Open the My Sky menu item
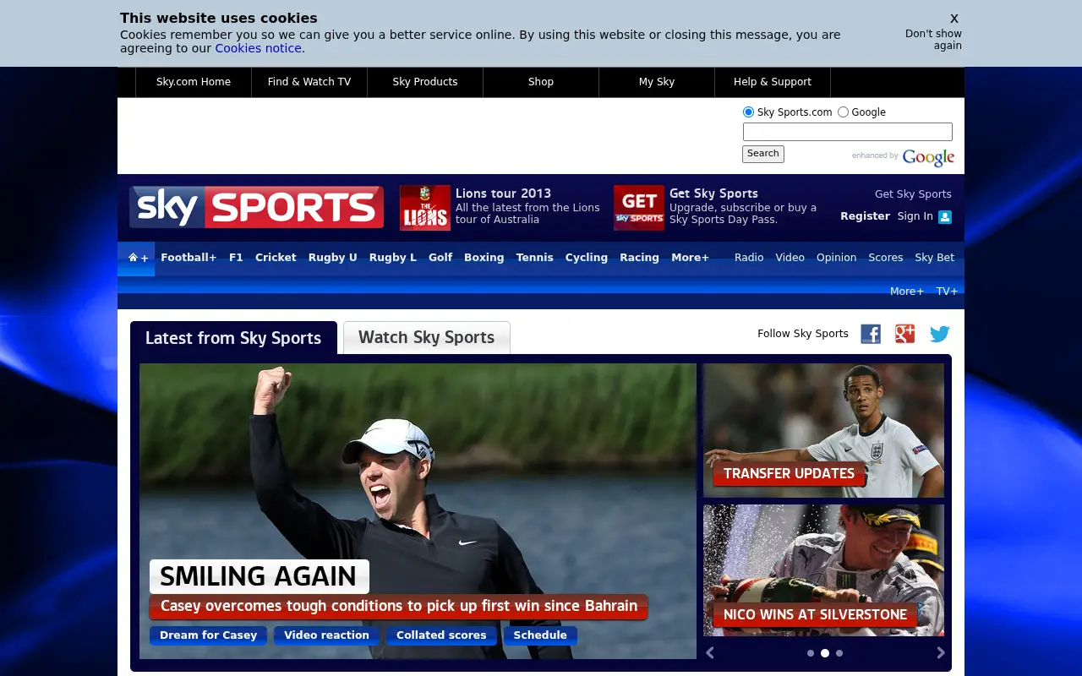The image size is (1082, 676). [x=657, y=82]
